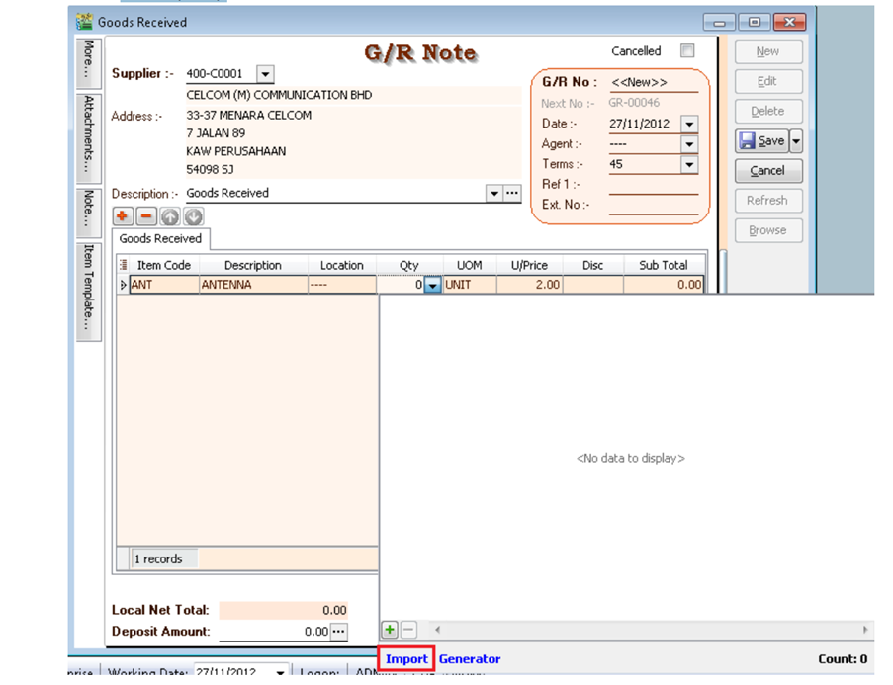Screen dimensions: 893x685
Task: Move the item row down with arrow icon
Action: tap(194, 216)
